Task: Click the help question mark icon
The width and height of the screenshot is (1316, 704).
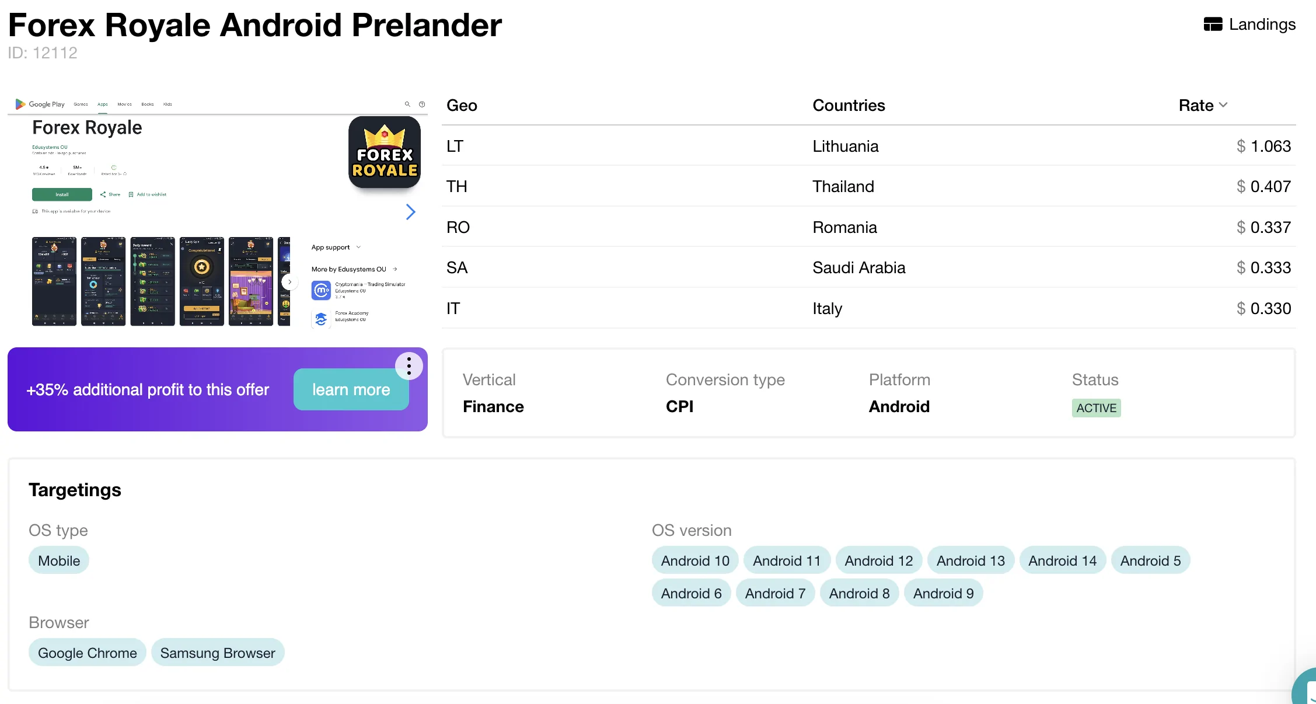Action: tap(422, 104)
